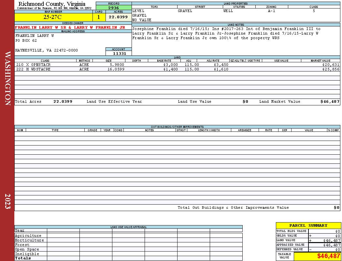Click the Forest row in land use appraisal
The height and width of the screenshot is (261, 342).
(x=128, y=245)
